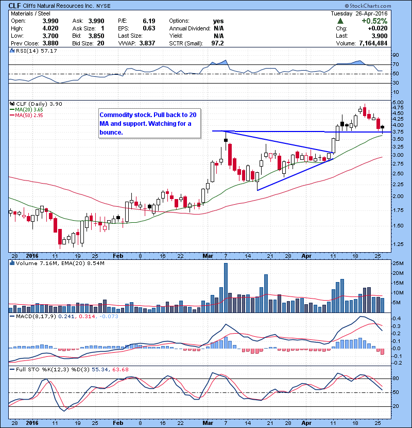Click the NYSE exchange label
The image size is (412, 428).
pos(104,6)
